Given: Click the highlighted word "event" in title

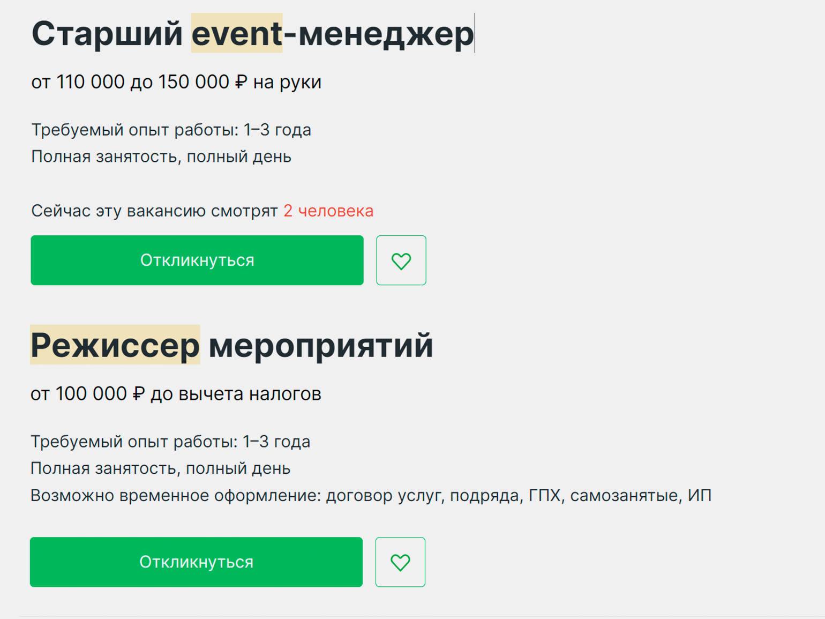Looking at the screenshot, I should click(237, 34).
